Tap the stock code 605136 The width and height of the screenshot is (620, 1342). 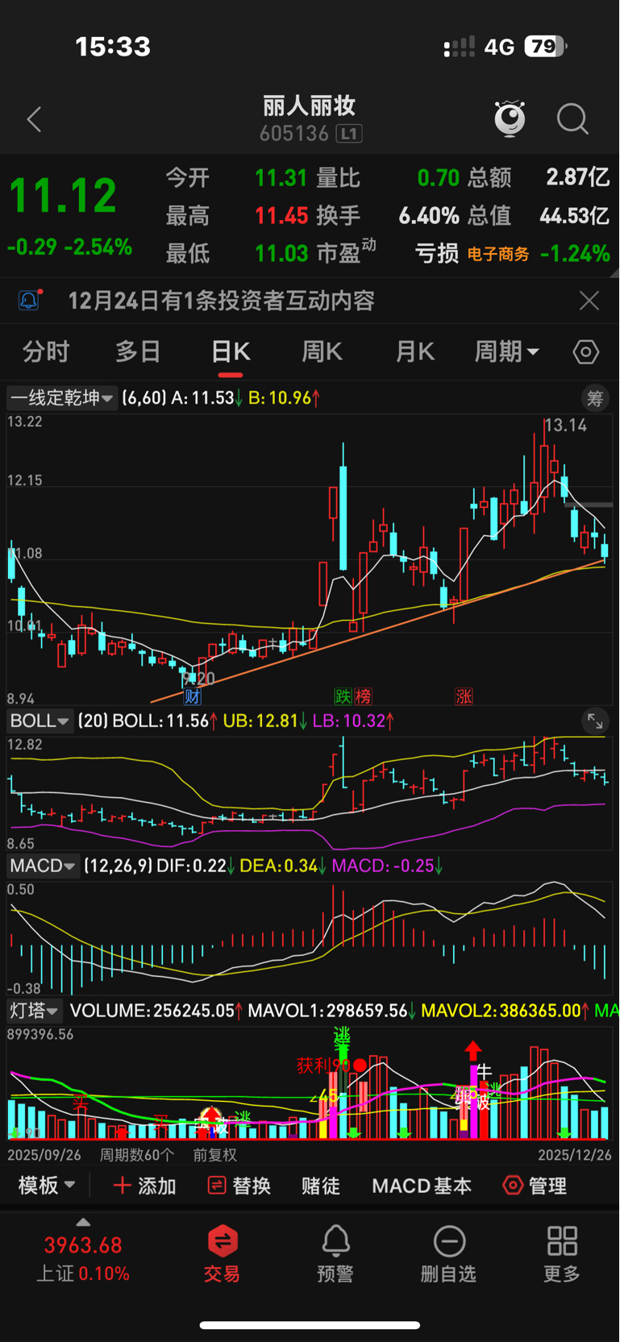(294, 134)
